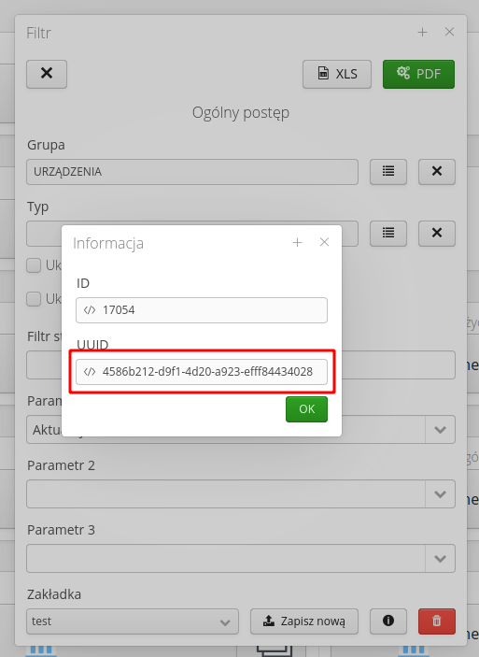Screen dimensions: 479x657
Task: Clear the Grupa field with X button
Action: point(437,171)
